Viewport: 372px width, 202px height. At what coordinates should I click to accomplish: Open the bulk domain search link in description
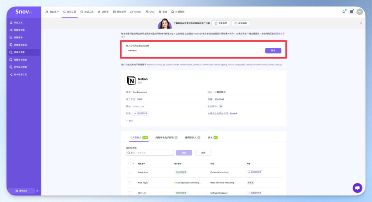pyautogui.click(x=279, y=34)
